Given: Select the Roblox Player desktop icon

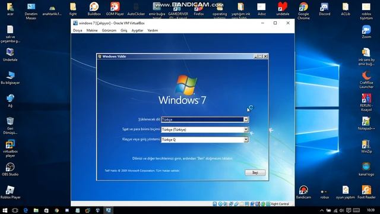Looking at the screenshot, I should [10, 192].
